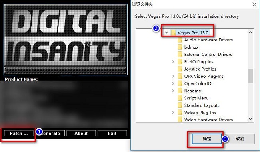Click the Script Menu folder icon
The width and height of the screenshot is (260, 152).
[x=180, y=98]
